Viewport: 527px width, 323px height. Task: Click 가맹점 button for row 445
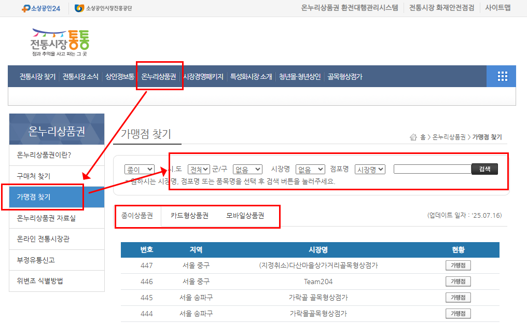[x=458, y=298]
